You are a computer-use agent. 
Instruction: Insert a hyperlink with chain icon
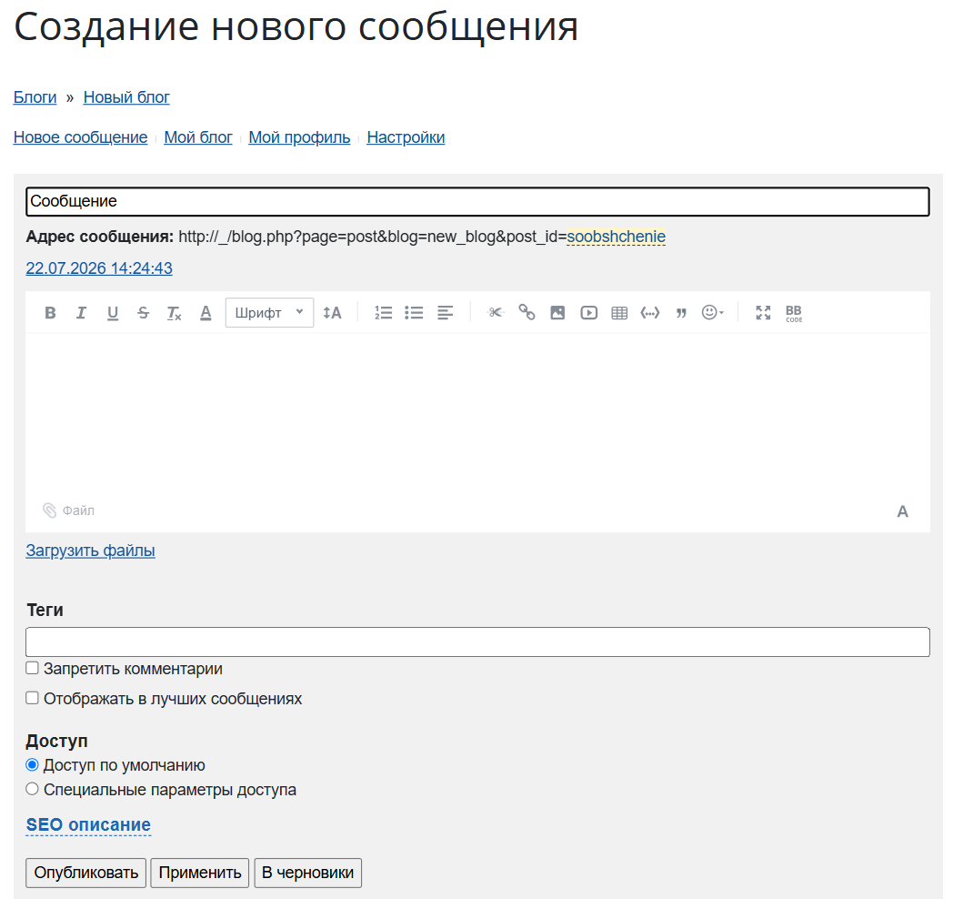pyautogui.click(x=527, y=313)
